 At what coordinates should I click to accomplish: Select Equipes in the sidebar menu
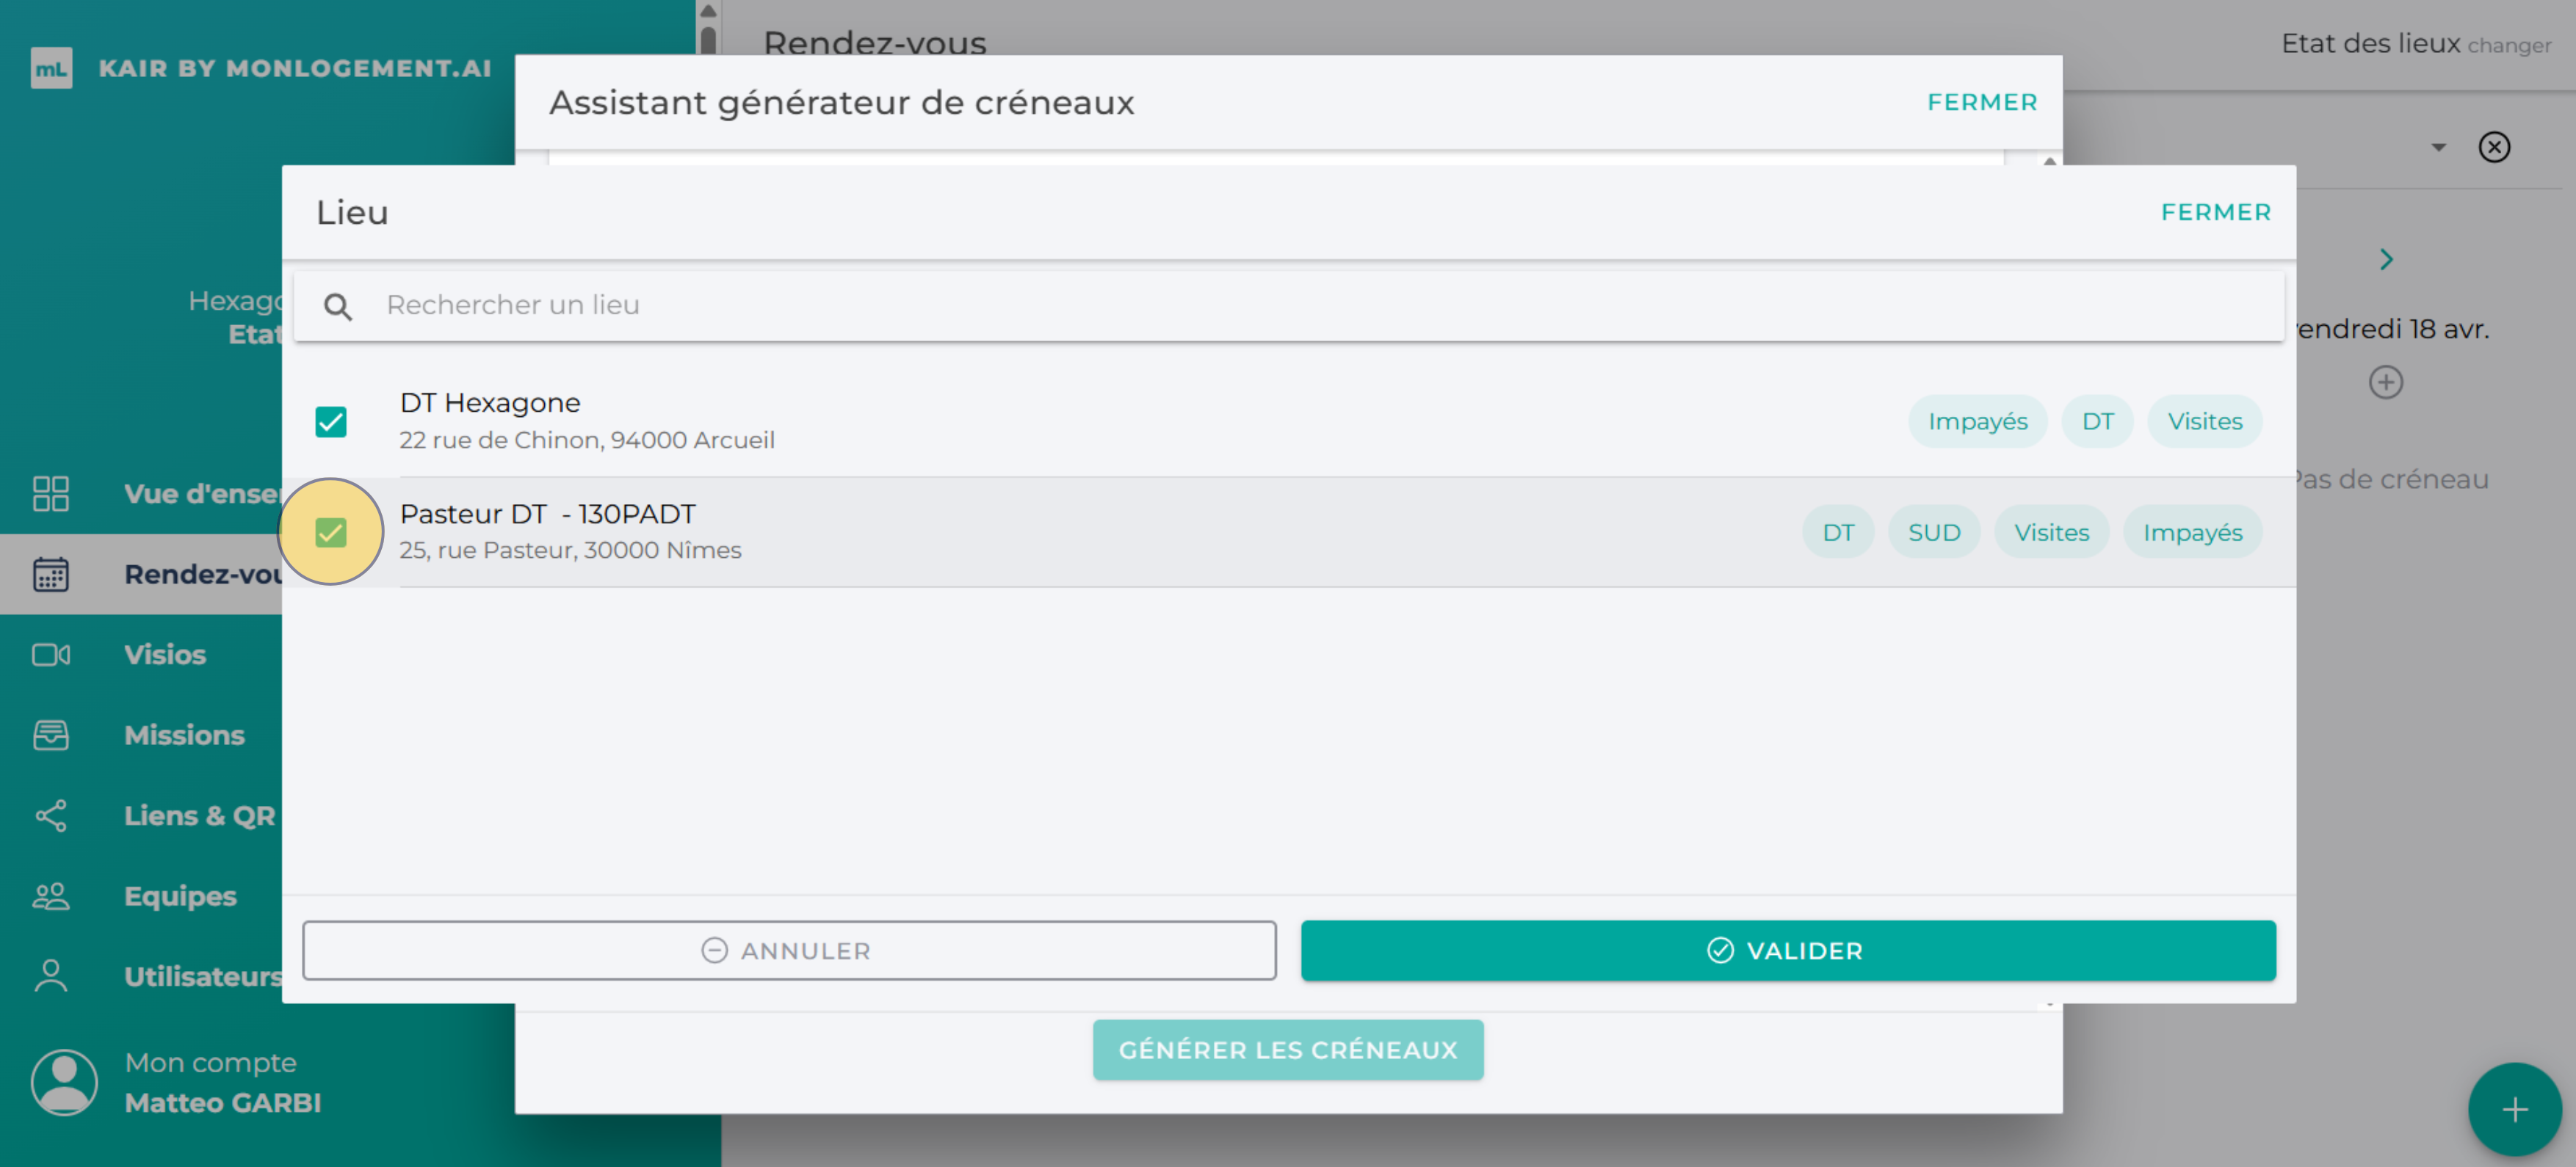180,896
